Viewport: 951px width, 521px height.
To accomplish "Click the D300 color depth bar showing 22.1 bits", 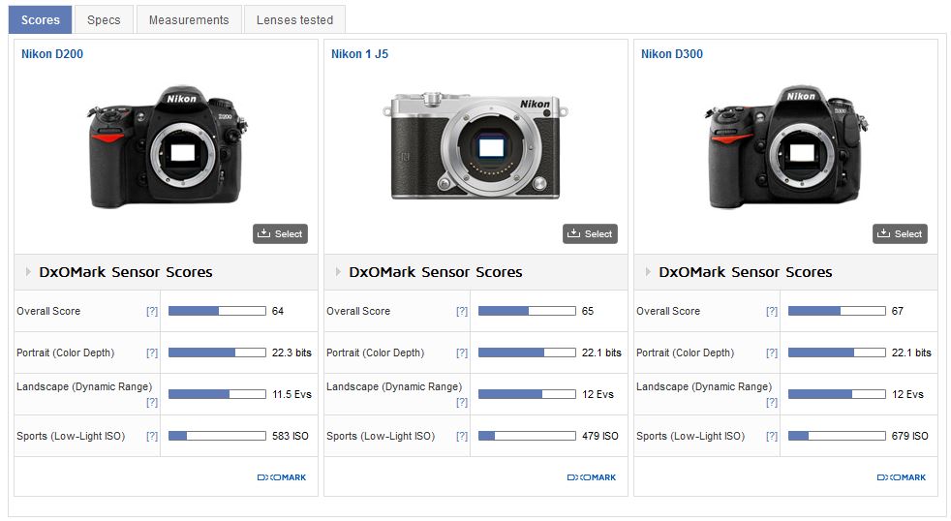I will point(837,352).
